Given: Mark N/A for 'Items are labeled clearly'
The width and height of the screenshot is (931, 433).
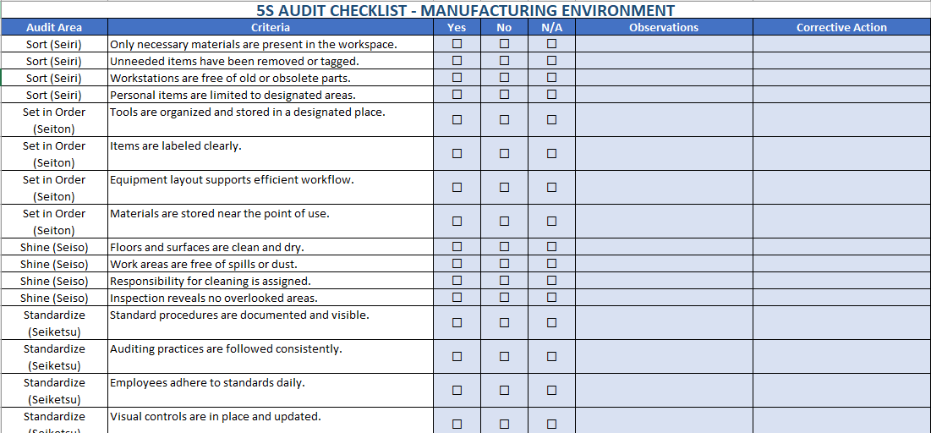Looking at the screenshot, I should [551, 154].
